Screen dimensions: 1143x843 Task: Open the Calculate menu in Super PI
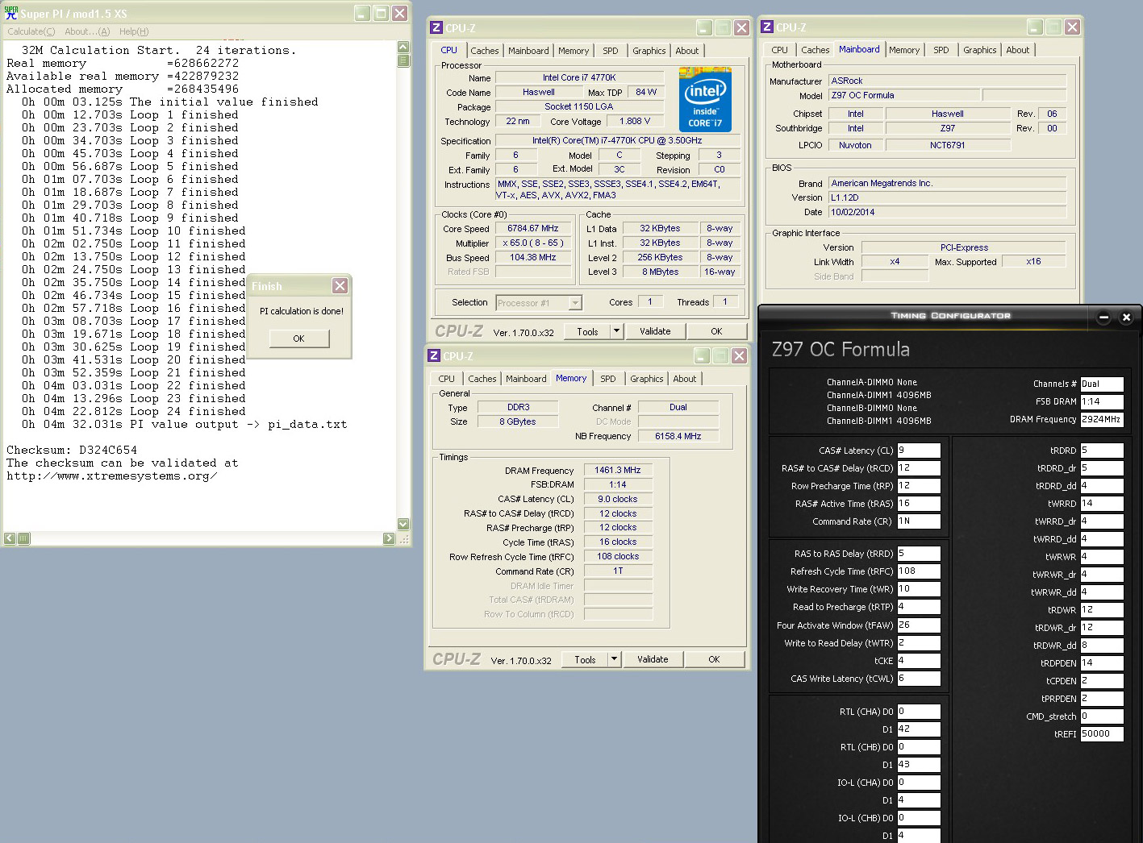pos(31,31)
